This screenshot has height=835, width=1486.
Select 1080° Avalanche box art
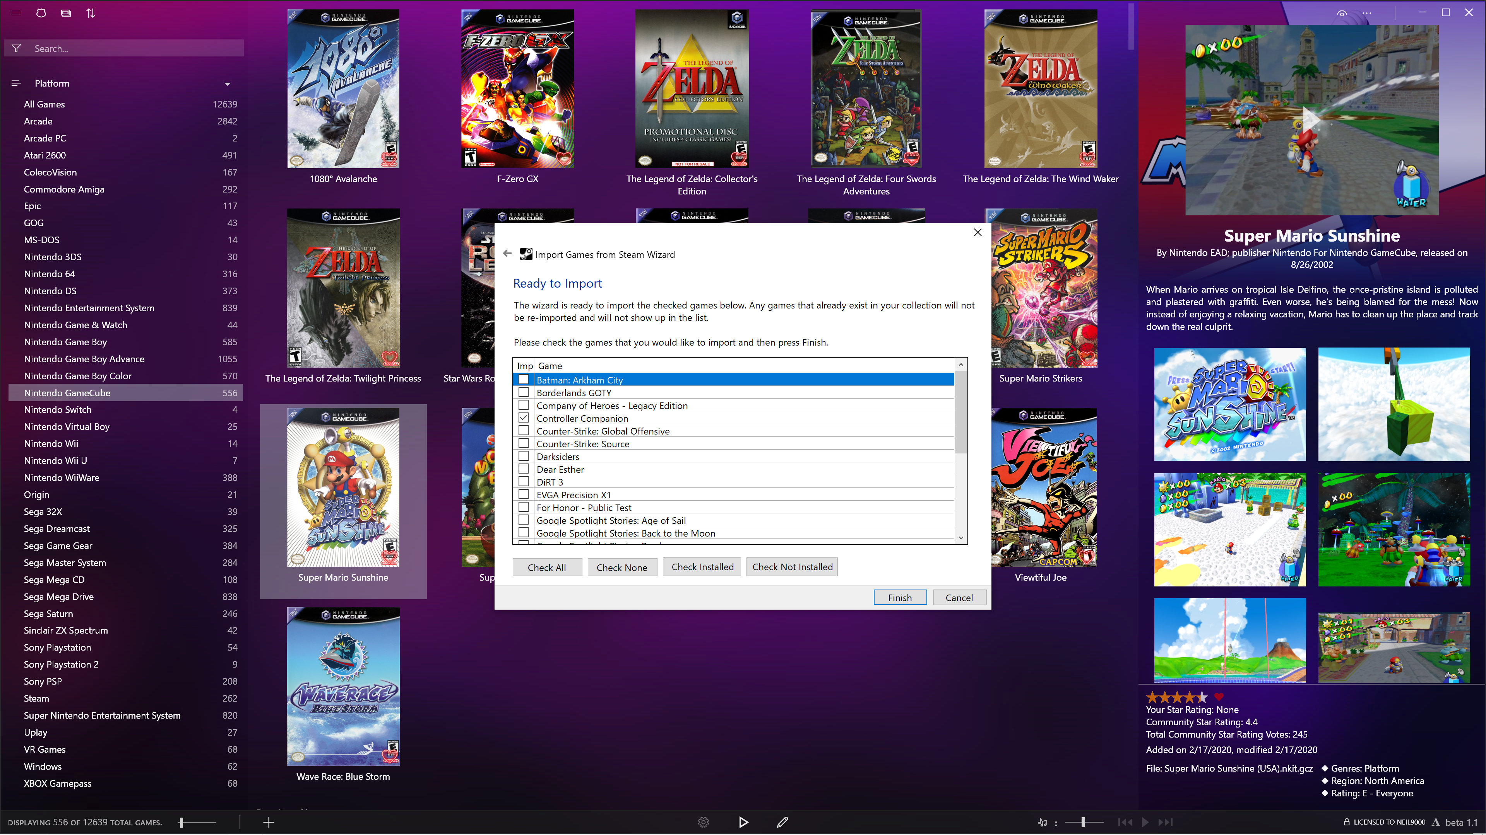click(x=343, y=89)
